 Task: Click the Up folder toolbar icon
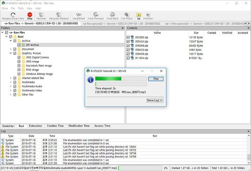click(x=139, y=15)
